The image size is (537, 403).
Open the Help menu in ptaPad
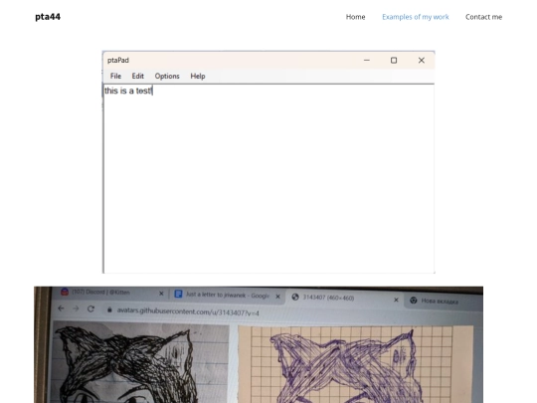pos(198,76)
